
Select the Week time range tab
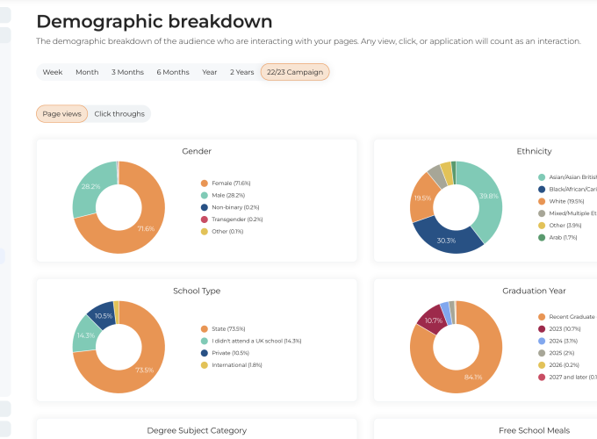pos(53,72)
